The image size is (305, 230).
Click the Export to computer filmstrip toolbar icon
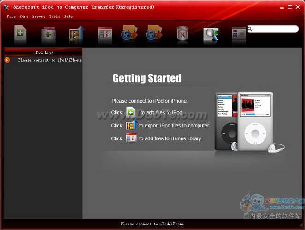77,33
